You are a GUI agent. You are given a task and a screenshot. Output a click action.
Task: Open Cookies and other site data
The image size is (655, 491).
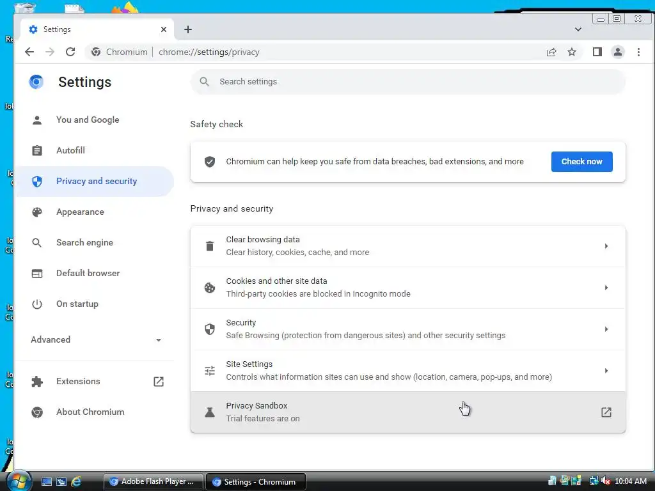(407, 288)
